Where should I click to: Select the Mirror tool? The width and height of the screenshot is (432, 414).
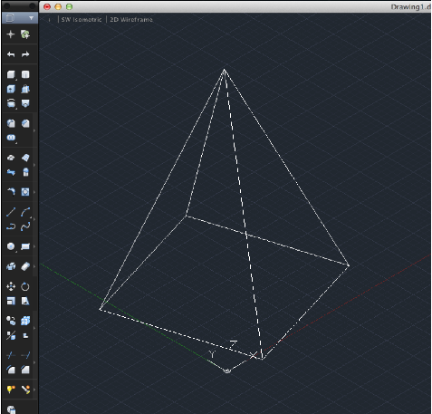click(25, 301)
